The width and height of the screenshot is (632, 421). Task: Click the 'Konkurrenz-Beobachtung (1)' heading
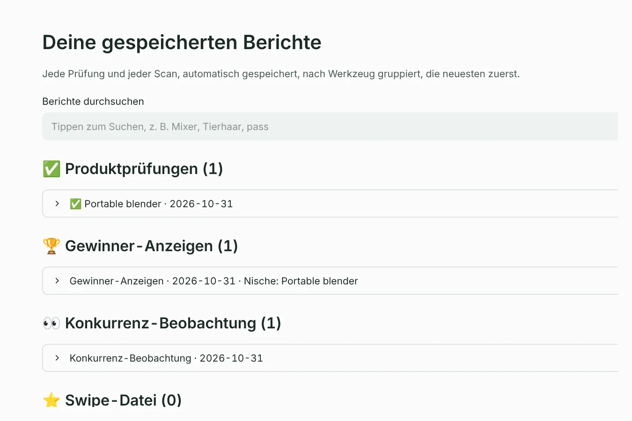[173, 323]
